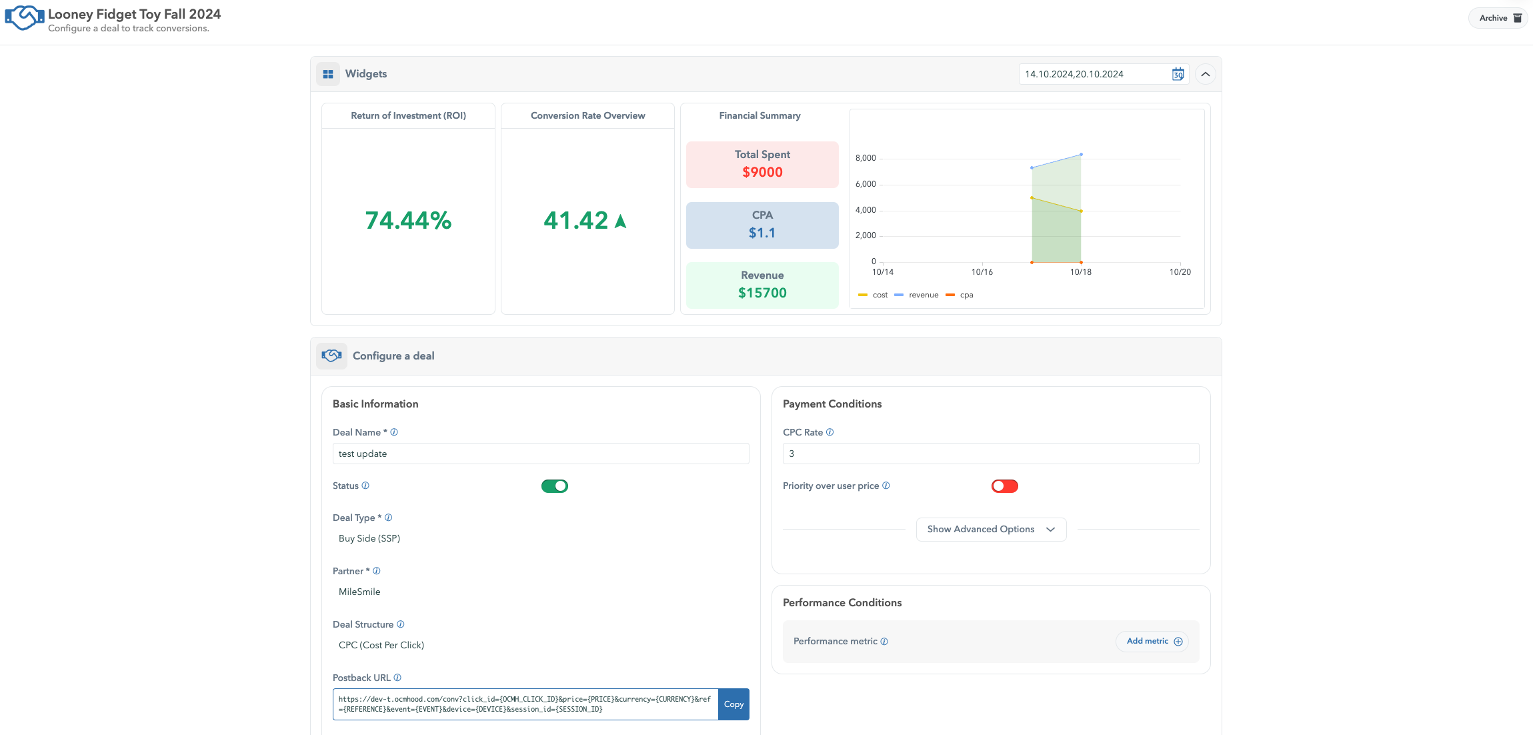Click the 10/18 label on chart axis

tap(1080, 272)
